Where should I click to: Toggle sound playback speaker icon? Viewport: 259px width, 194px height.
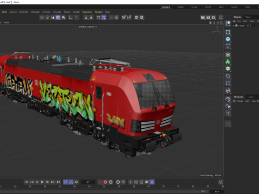[x=77, y=182]
